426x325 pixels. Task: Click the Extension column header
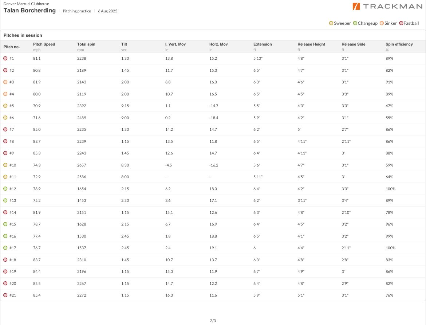pyautogui.click(x=263, y=44)
